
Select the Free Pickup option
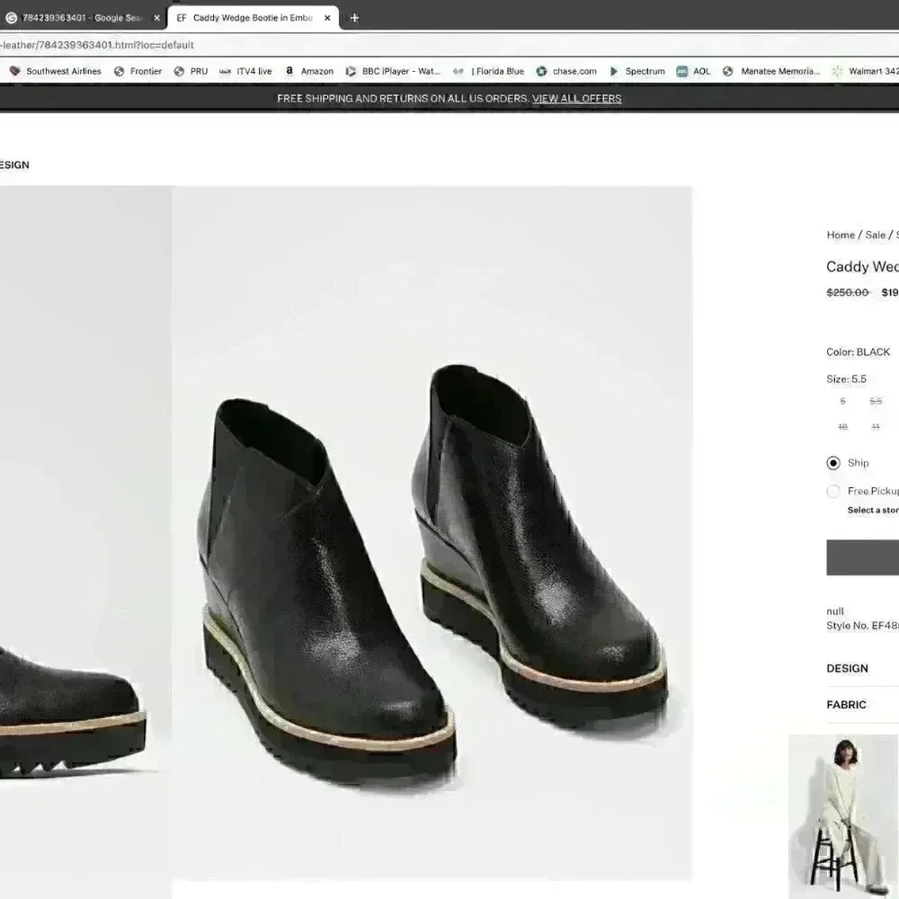(833, 491)
